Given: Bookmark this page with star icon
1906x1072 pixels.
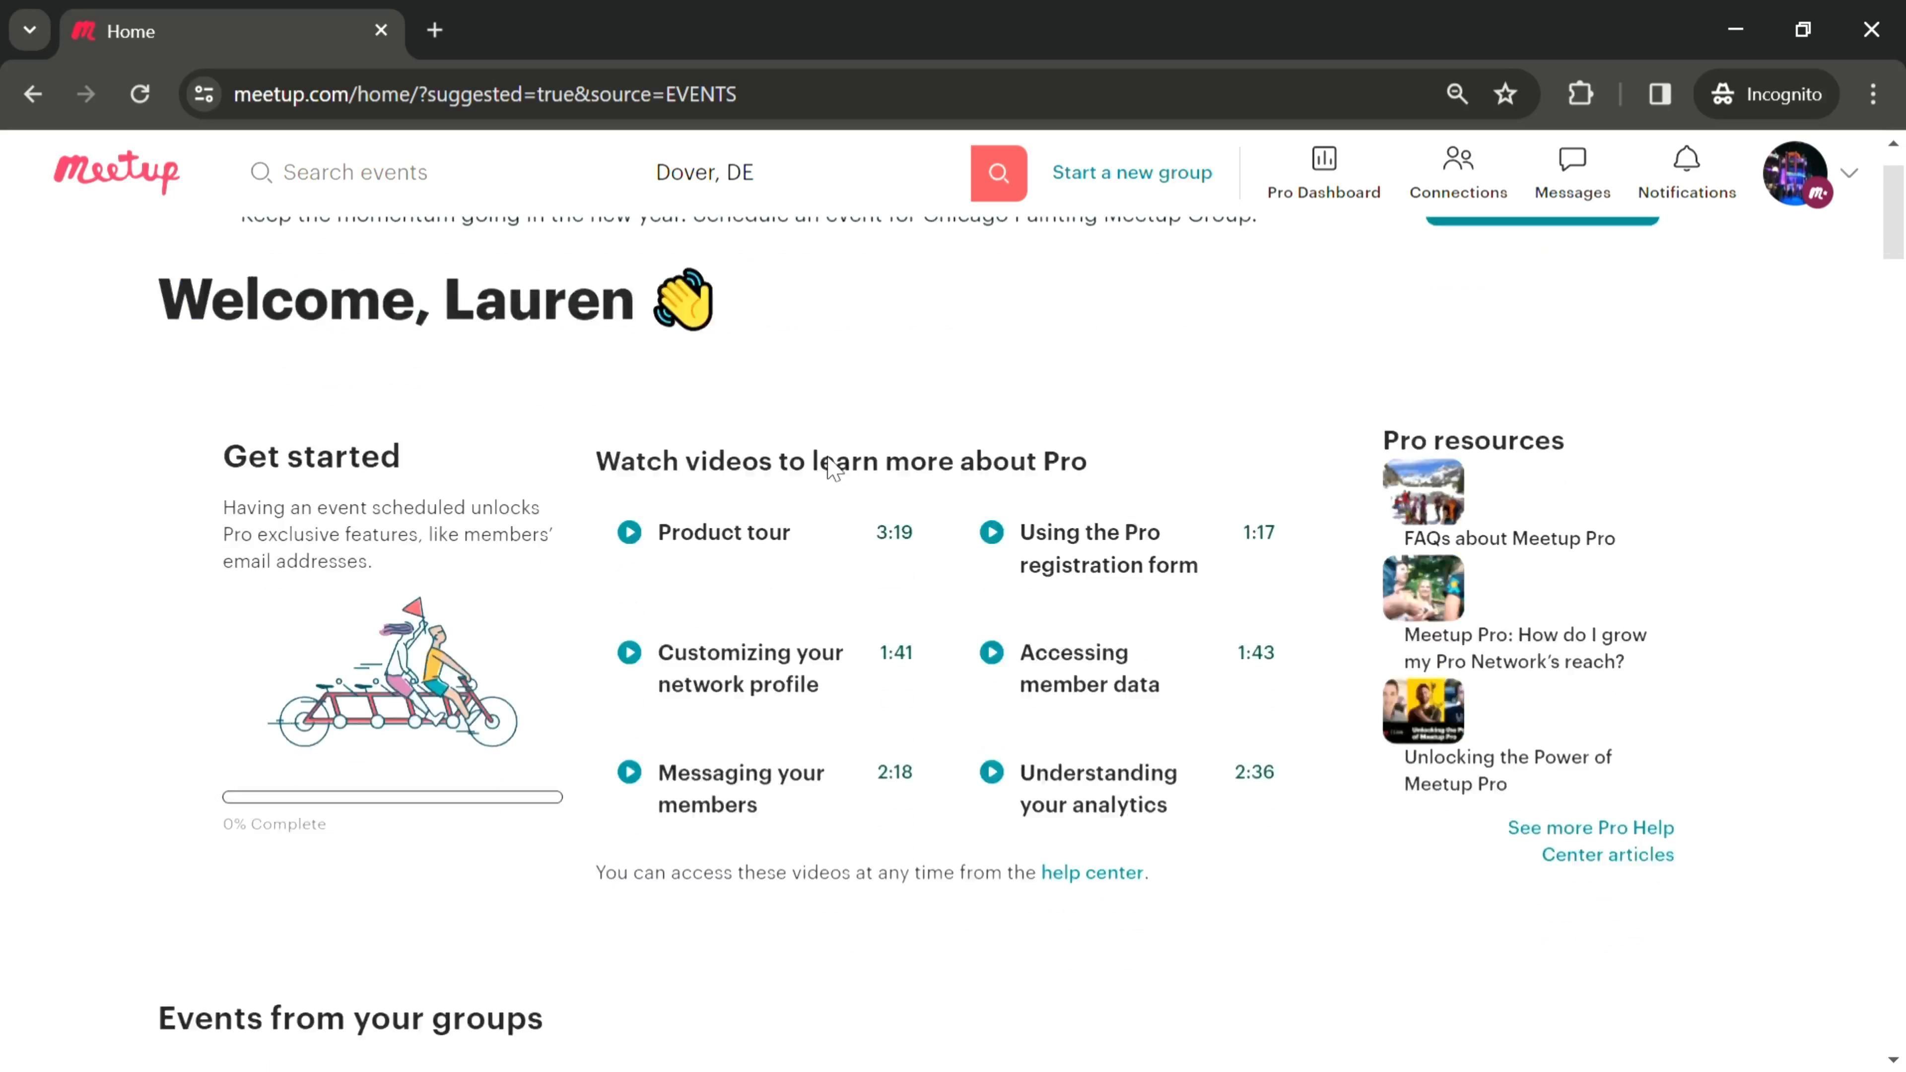Looking at the screenshot, I should 1505,94.
